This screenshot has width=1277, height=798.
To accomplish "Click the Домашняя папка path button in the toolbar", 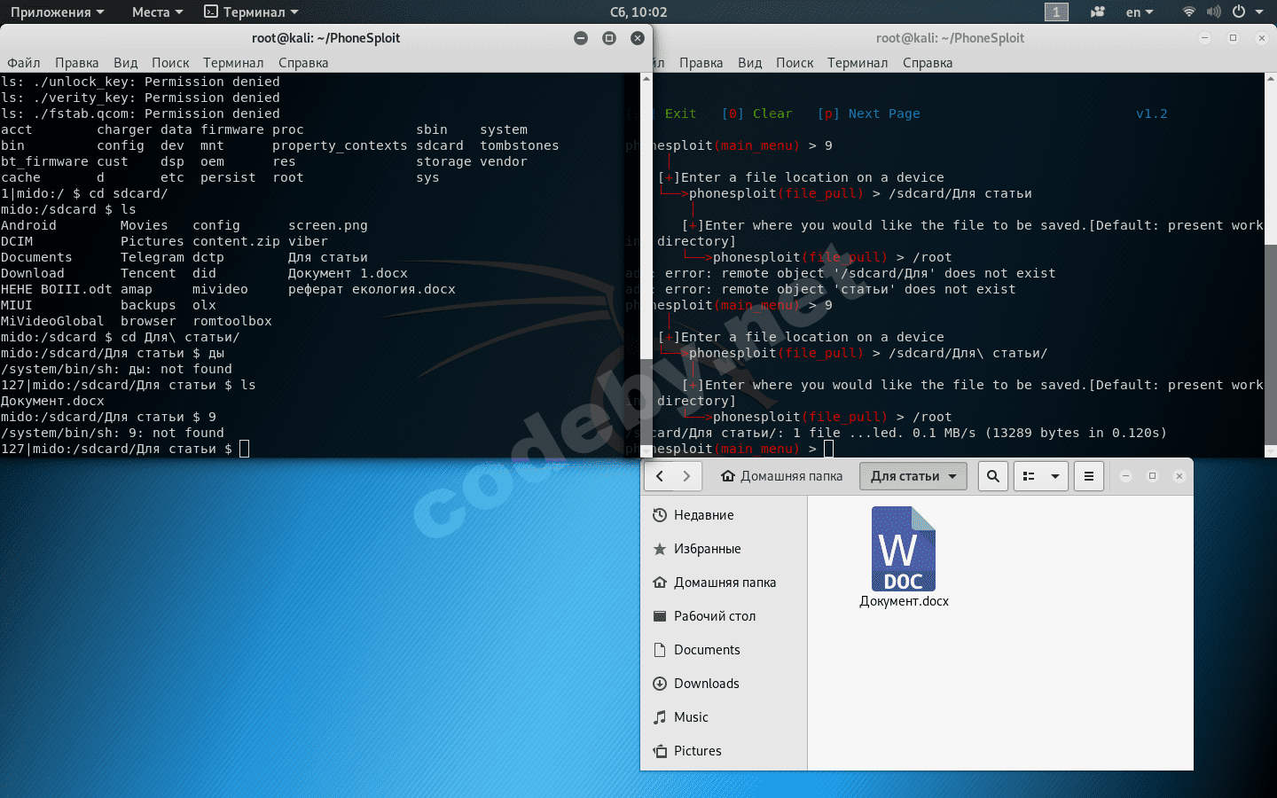I will point(781,476).
